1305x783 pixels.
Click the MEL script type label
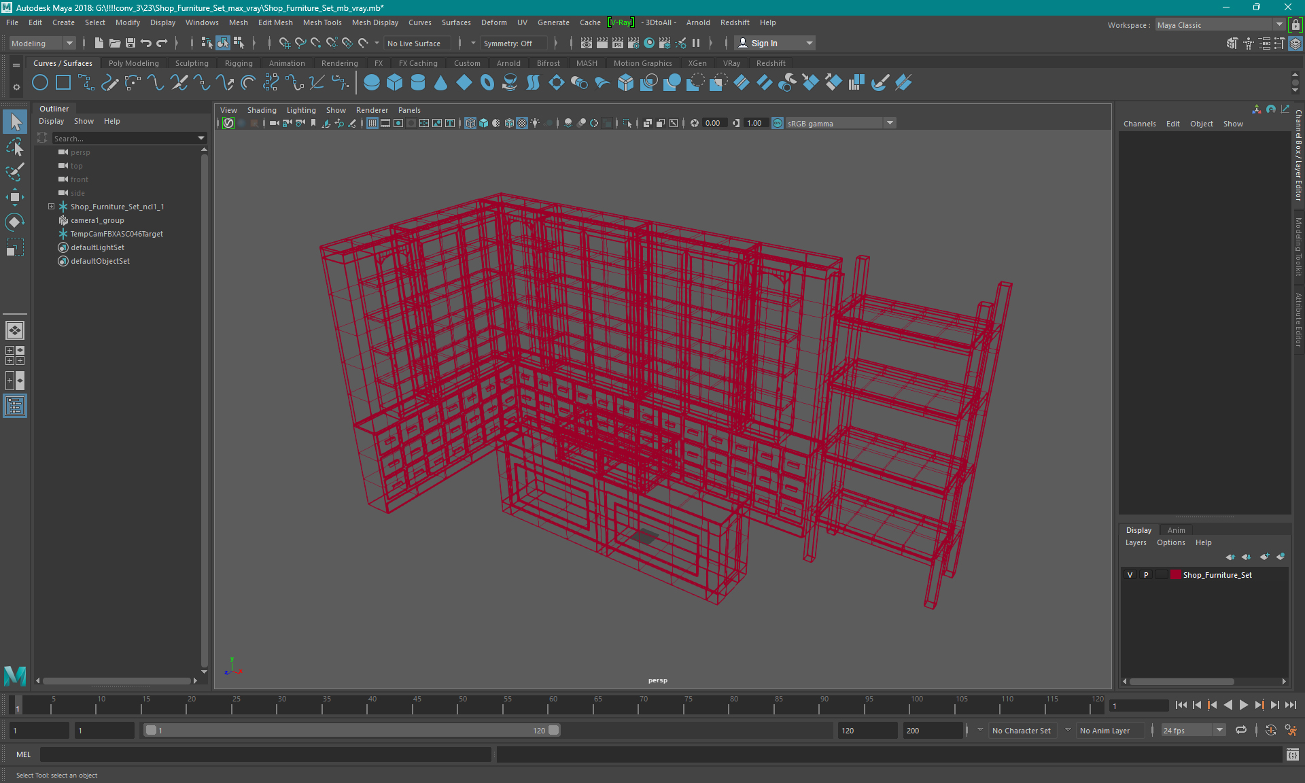click(24, 754)
